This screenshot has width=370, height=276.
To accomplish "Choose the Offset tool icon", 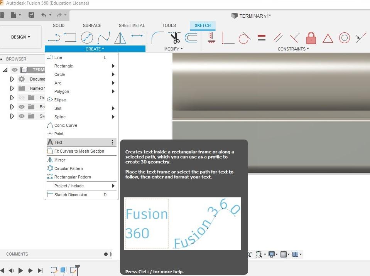I will pyautogui.click(x=191, y=38).
